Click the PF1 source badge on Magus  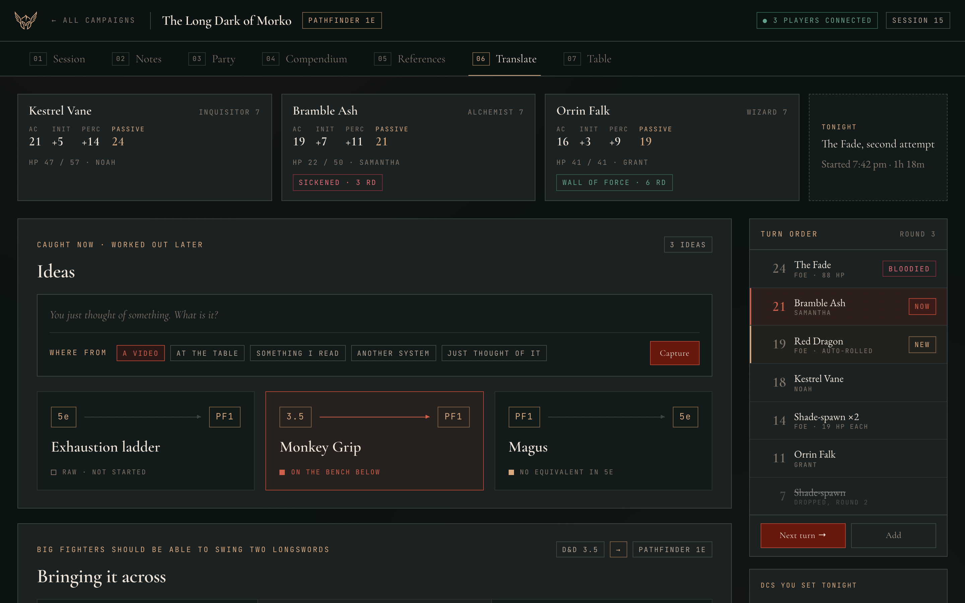(x=524, y=417)
